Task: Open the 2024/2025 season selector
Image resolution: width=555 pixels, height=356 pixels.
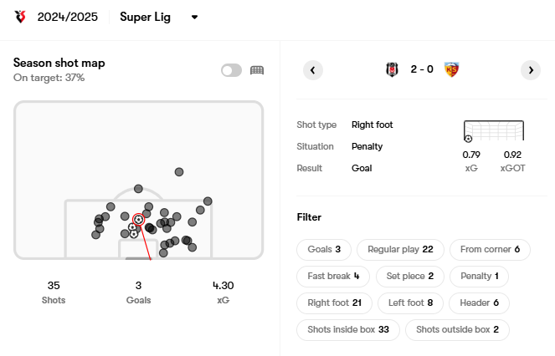Action: [x=67, y=17]
